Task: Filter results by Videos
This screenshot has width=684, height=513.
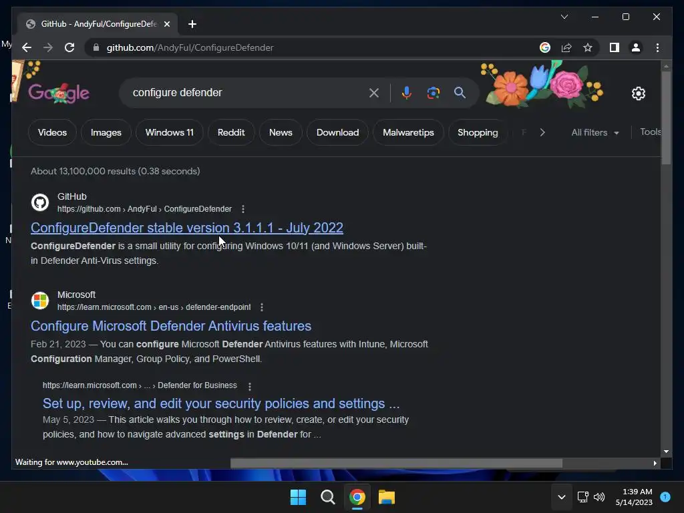Action: [52, 132]
